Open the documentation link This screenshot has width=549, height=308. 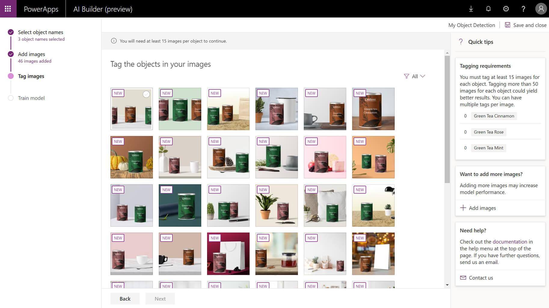510,242
